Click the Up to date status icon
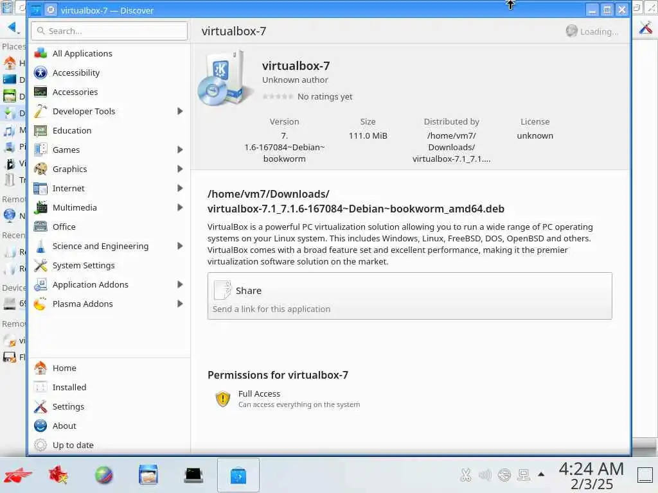658x493 pixels. [x=40, y=445]
